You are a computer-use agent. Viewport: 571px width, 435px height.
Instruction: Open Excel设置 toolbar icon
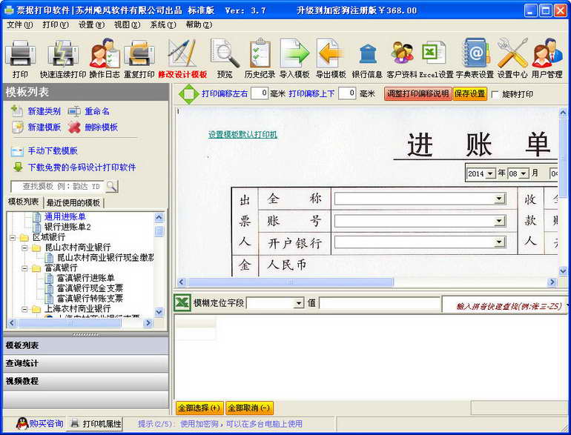[x=434, y=53]
